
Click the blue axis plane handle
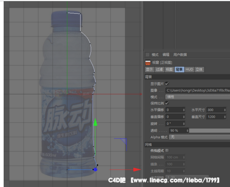tap(124, 141)
